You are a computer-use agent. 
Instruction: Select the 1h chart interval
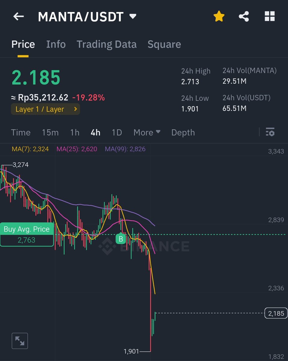coord(75,132)
